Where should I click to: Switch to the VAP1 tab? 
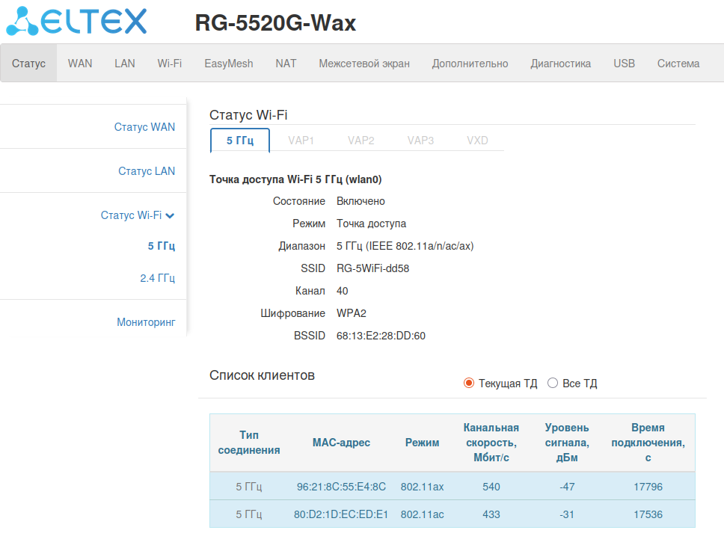[301, 141]
